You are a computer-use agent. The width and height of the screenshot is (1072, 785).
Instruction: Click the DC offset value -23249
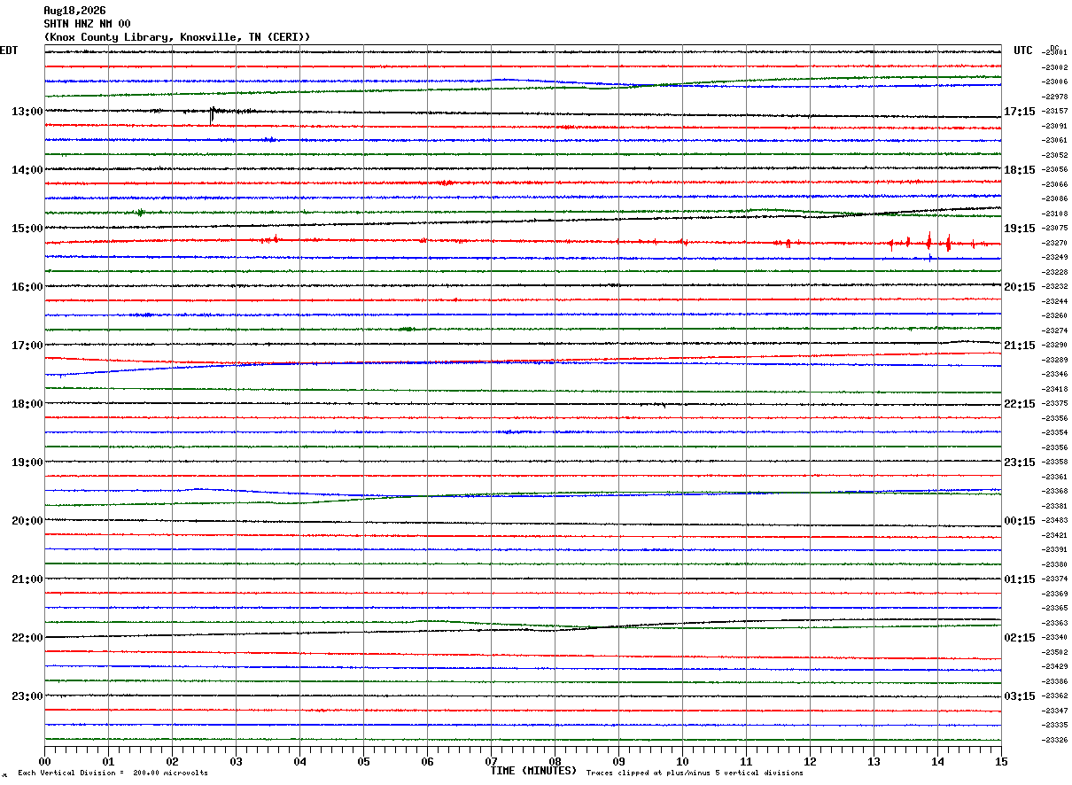point(1055,257)
